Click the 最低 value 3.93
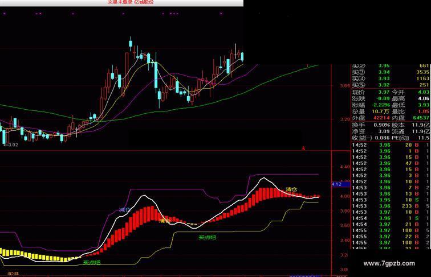431x277 pixels. click(424, 105)
